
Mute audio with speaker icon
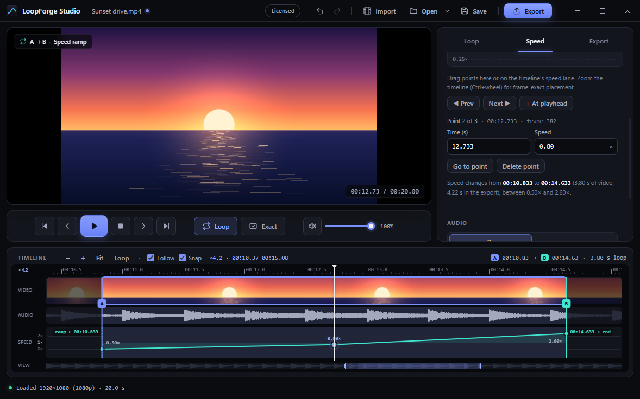coord(312,227)
